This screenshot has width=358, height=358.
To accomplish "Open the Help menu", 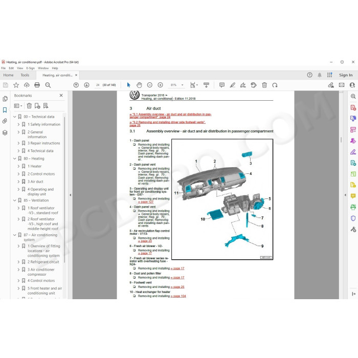I will 55,68.
